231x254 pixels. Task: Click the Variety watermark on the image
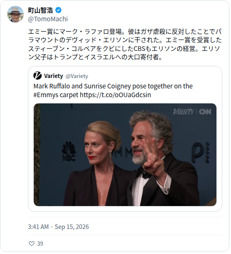184,113
